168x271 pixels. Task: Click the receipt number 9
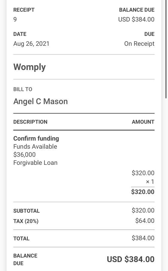[15, 19]
